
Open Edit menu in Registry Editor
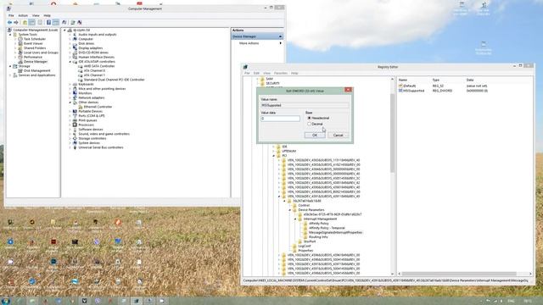(256, 74)
